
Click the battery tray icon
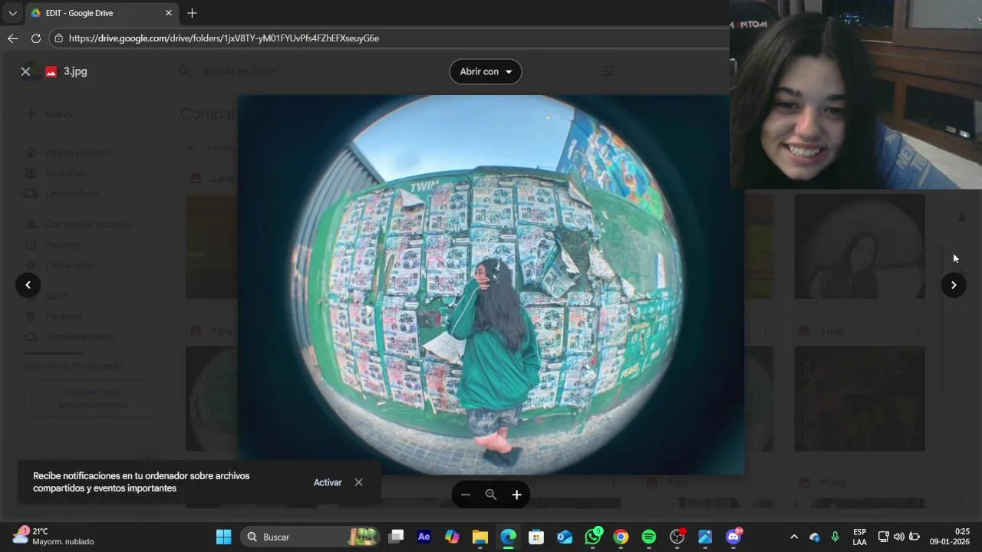(x=914, y=537)
